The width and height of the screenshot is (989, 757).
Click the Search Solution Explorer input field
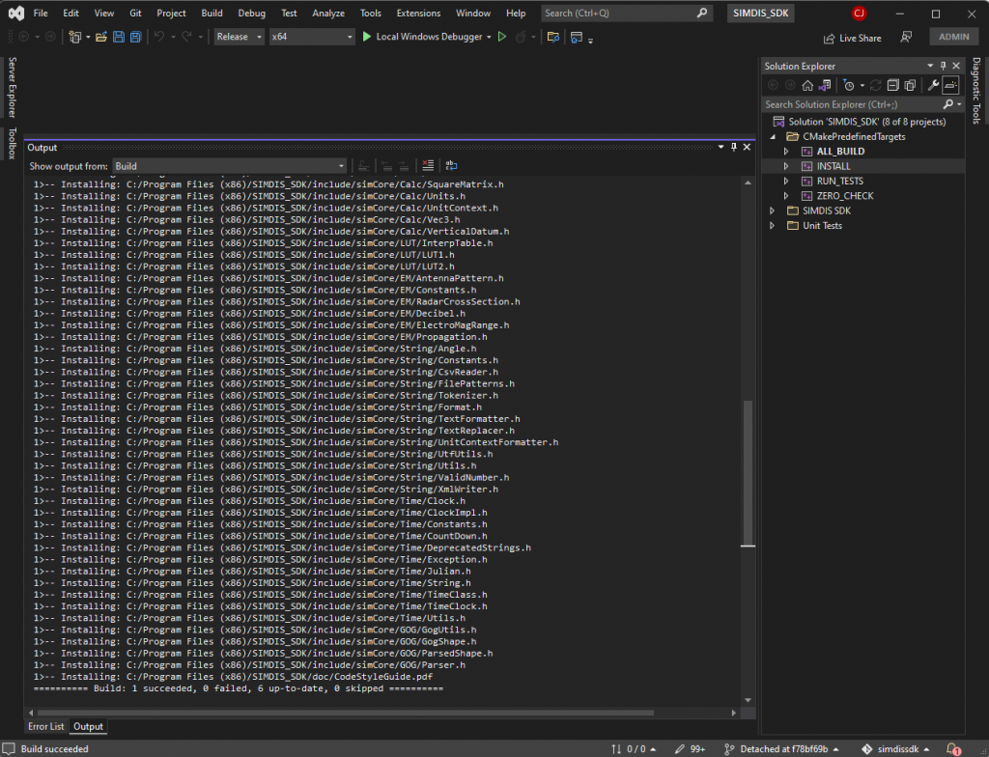853,104
